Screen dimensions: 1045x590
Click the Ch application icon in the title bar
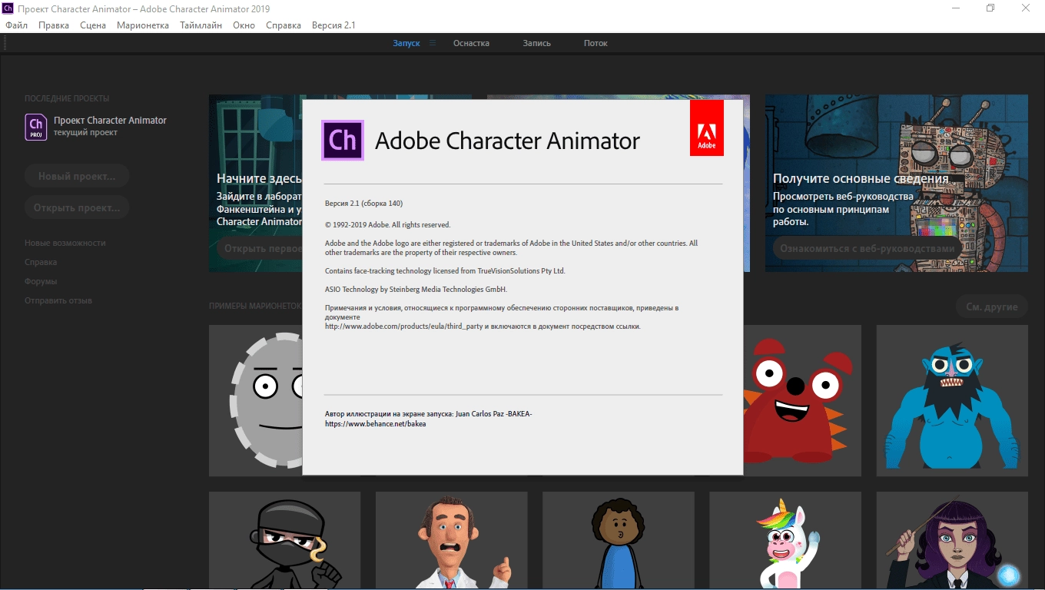(x=8, y=8)
